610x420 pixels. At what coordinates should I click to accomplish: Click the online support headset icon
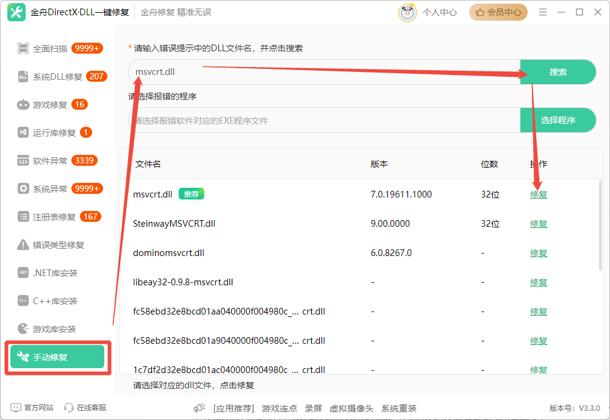coord(68,408)
